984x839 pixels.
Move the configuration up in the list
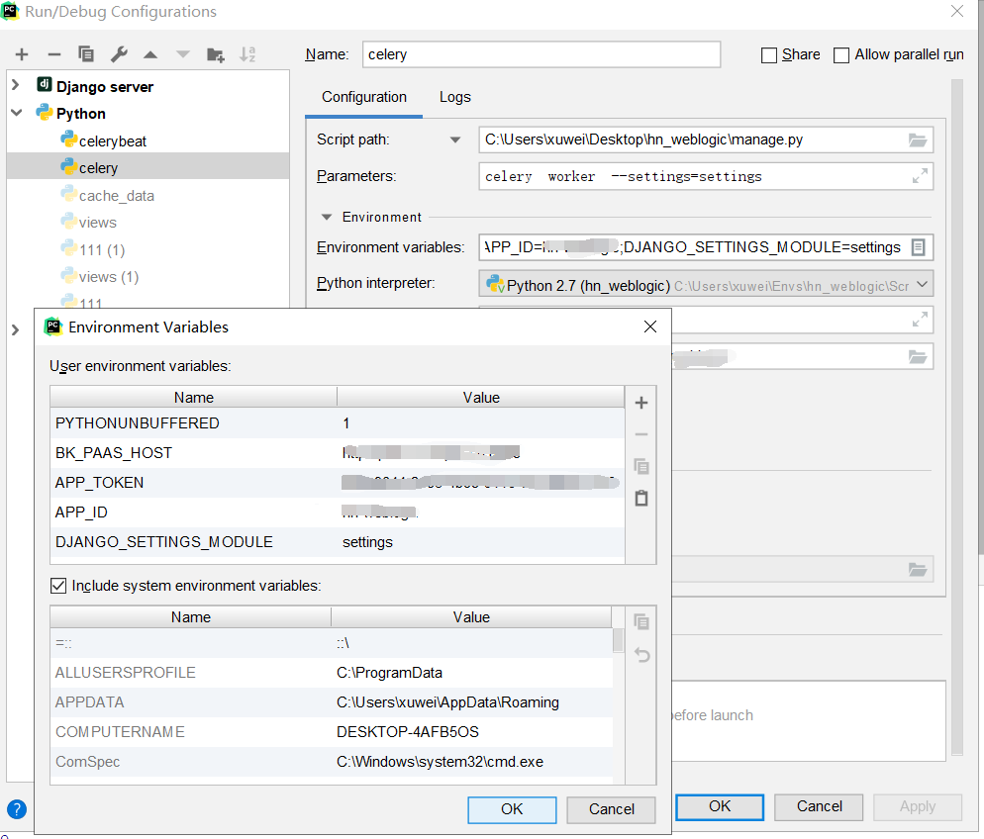151,54
